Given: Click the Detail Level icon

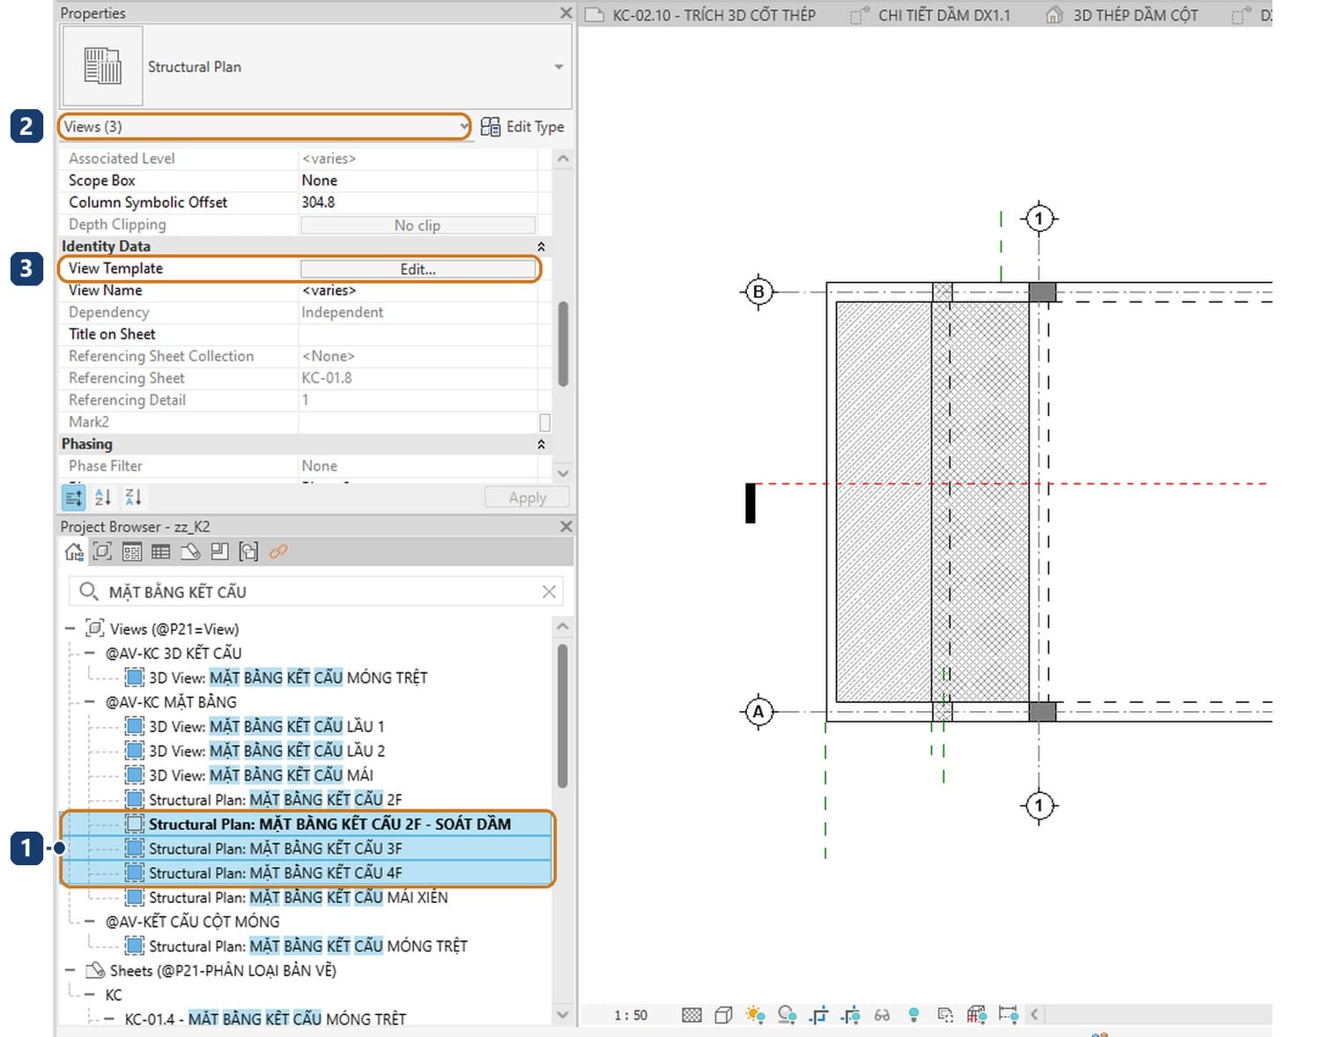Looking at the screenshot, I should [692, 1015].
